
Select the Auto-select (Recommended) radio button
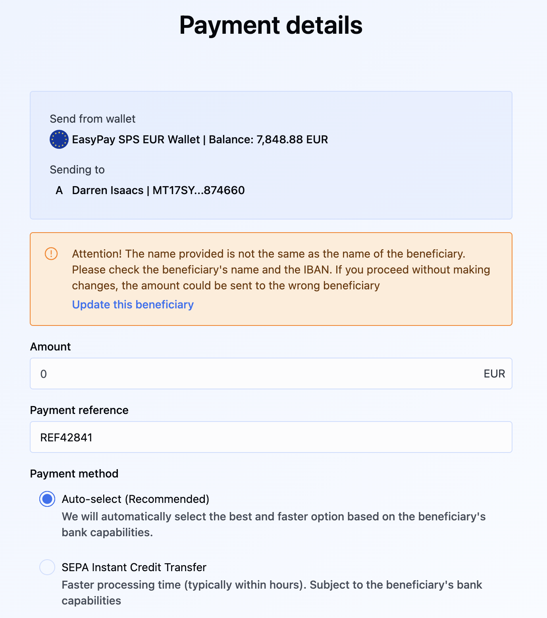coord(47,499)
